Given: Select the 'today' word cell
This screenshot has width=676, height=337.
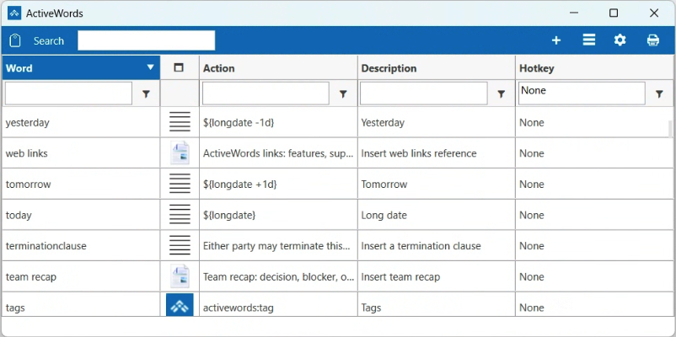Looking at the screenshot, I should [81, 215].
